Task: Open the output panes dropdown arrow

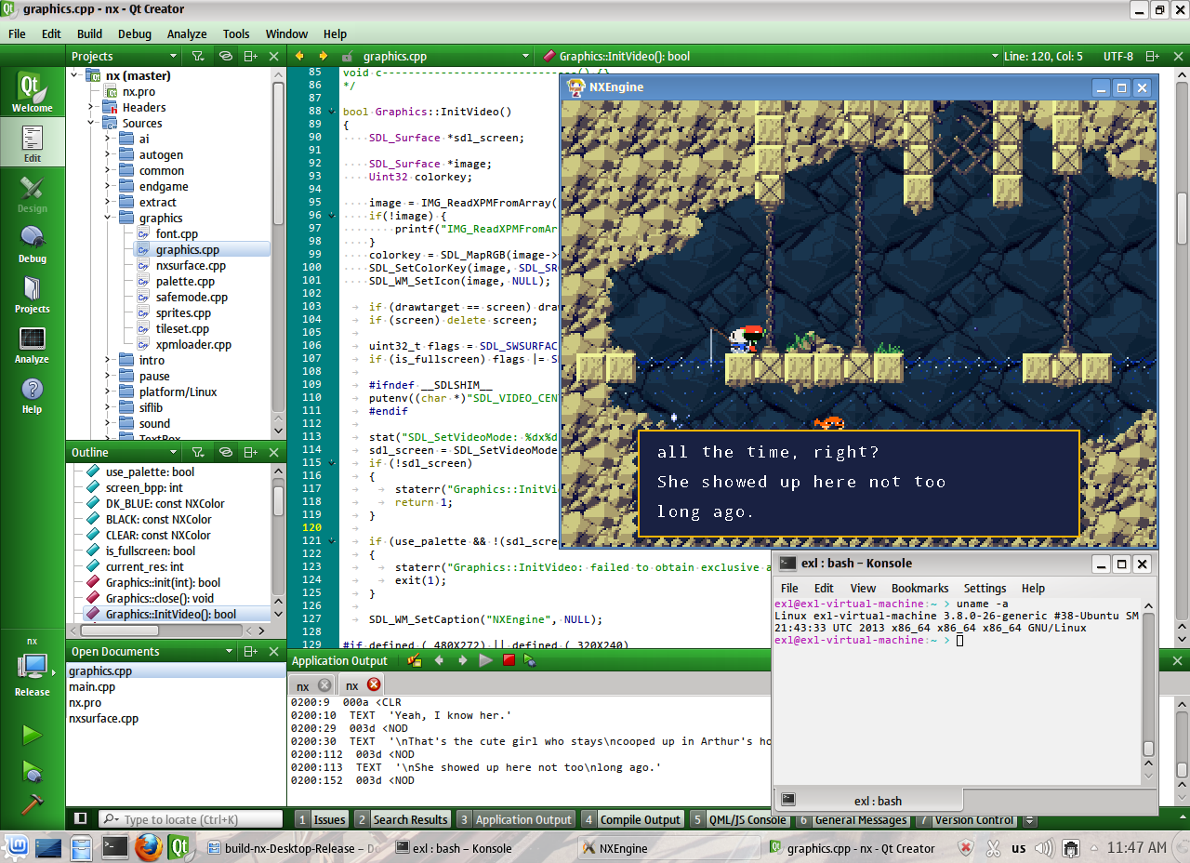Action: [1029, 820]
